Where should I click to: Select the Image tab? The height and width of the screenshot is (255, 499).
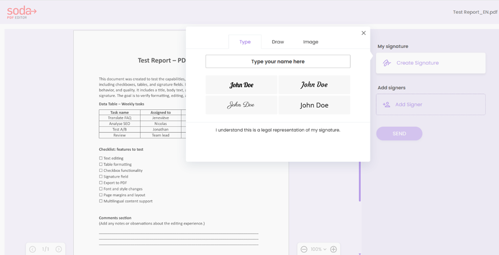pyautogui.click(x=310, y=42)
